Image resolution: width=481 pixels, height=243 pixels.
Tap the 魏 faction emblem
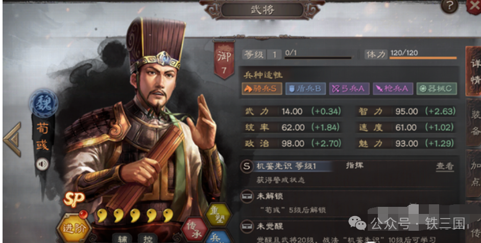(x=43, y=103)
